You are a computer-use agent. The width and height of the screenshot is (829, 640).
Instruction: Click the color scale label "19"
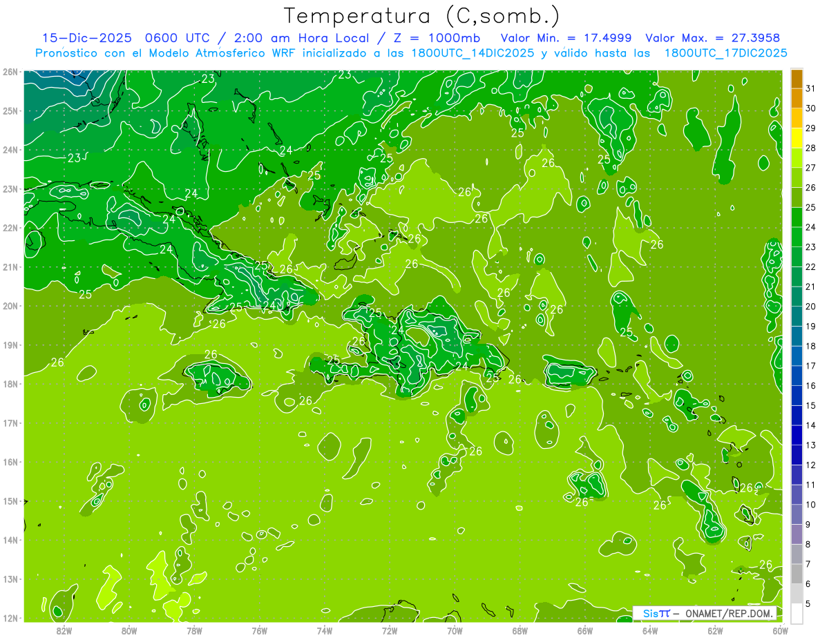(811, 327)
